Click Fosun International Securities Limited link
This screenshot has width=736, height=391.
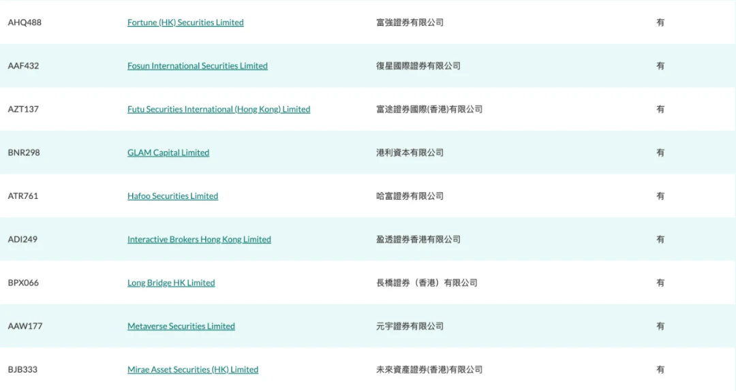(197, 66)
